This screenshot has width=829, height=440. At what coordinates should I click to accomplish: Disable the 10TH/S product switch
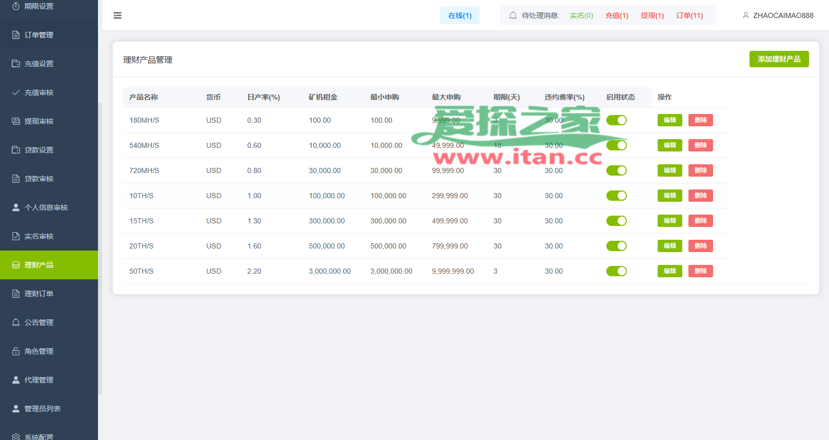616,196
